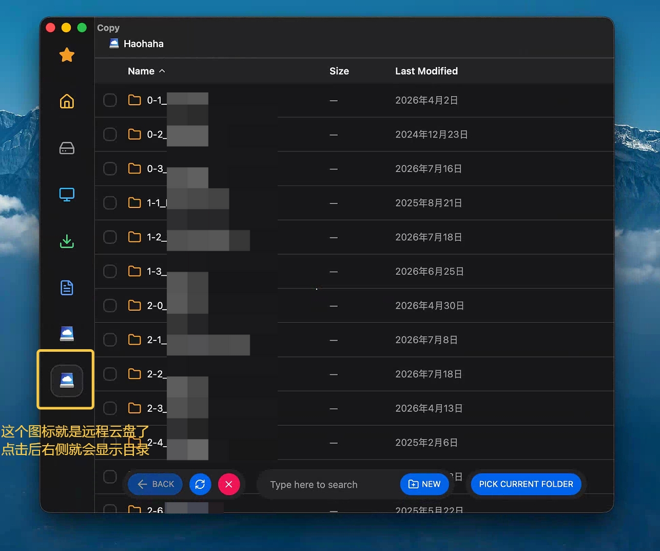Check the box for folder 2-2_
Screen dimensions: 660x551
pyautogui.click(x=110, y=374)
